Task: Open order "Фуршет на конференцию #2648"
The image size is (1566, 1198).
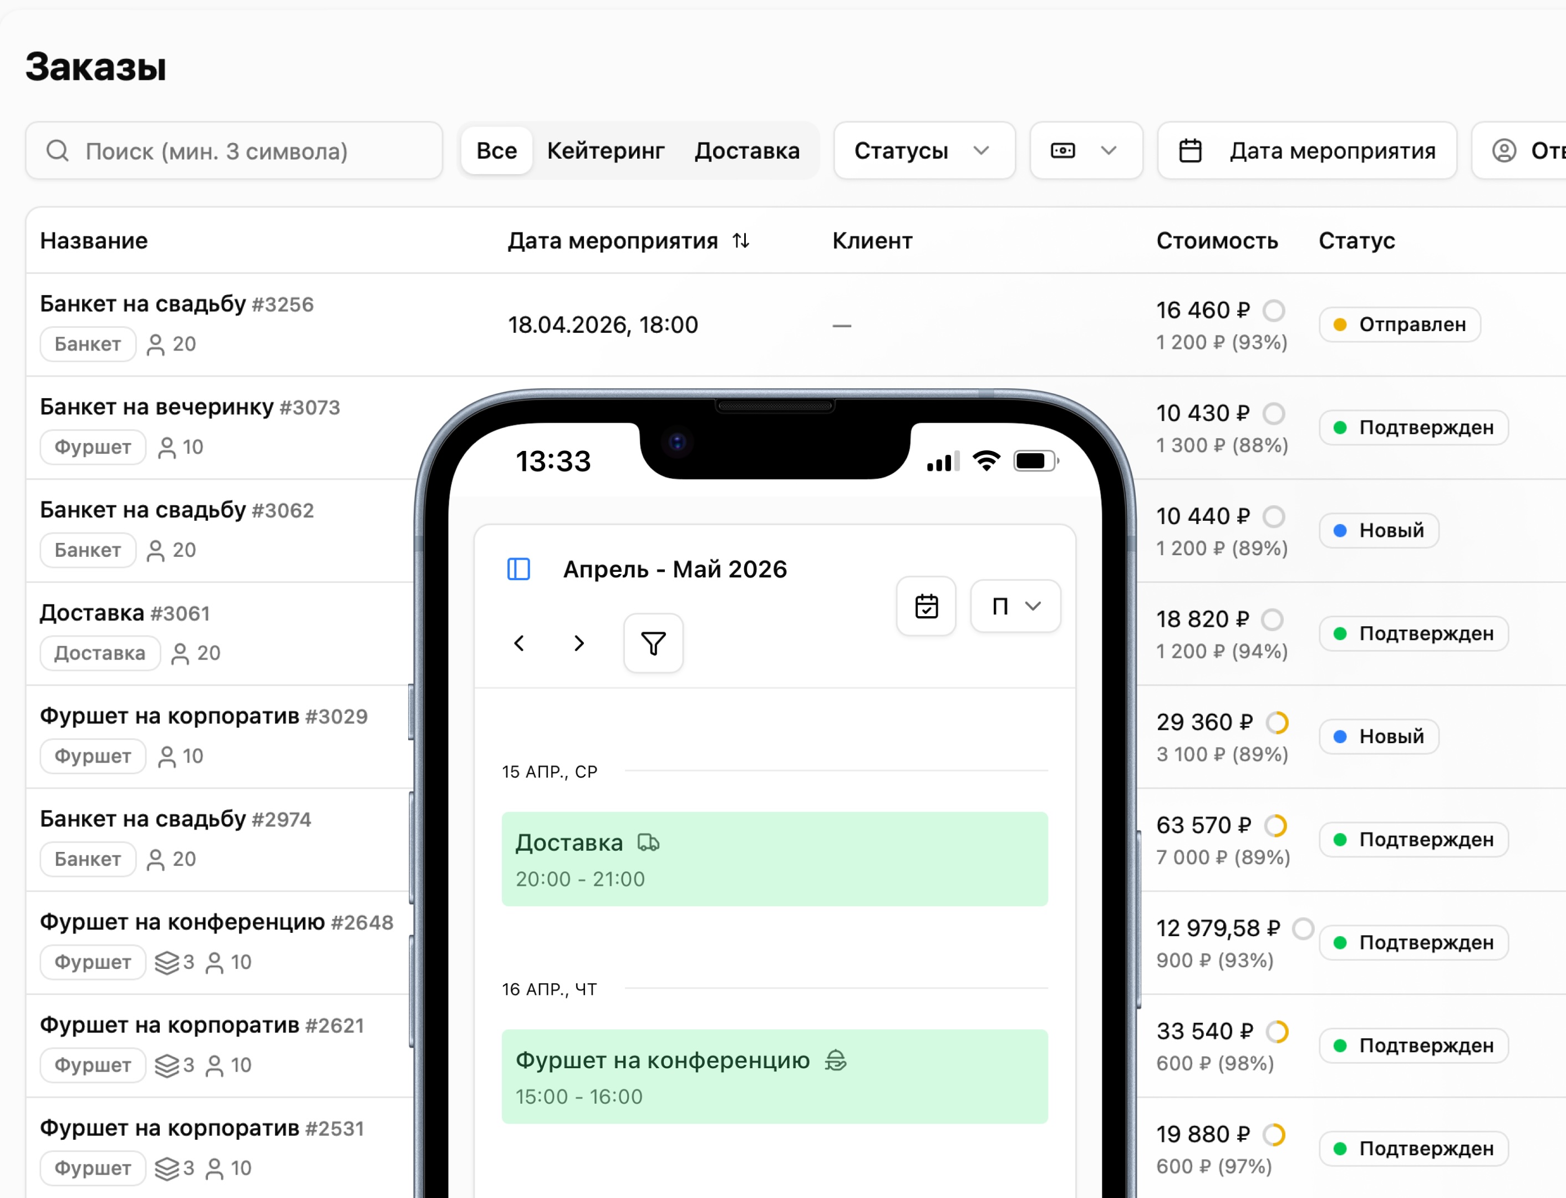Action: coord(216,922)
